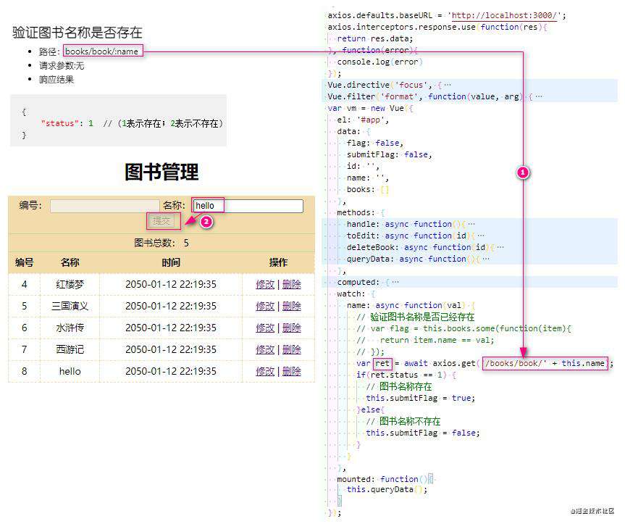Expand folded computed block
Image resolution: width=625 pixels, height=524 pixels.
(x=395, y=283)
